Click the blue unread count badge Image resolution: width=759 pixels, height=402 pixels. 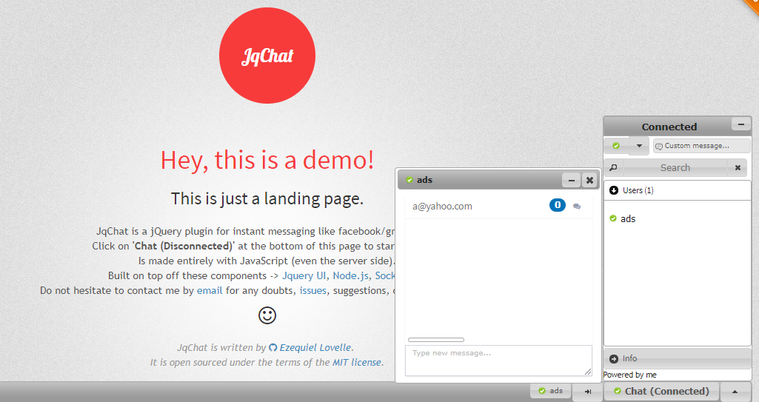coord(557,205)
